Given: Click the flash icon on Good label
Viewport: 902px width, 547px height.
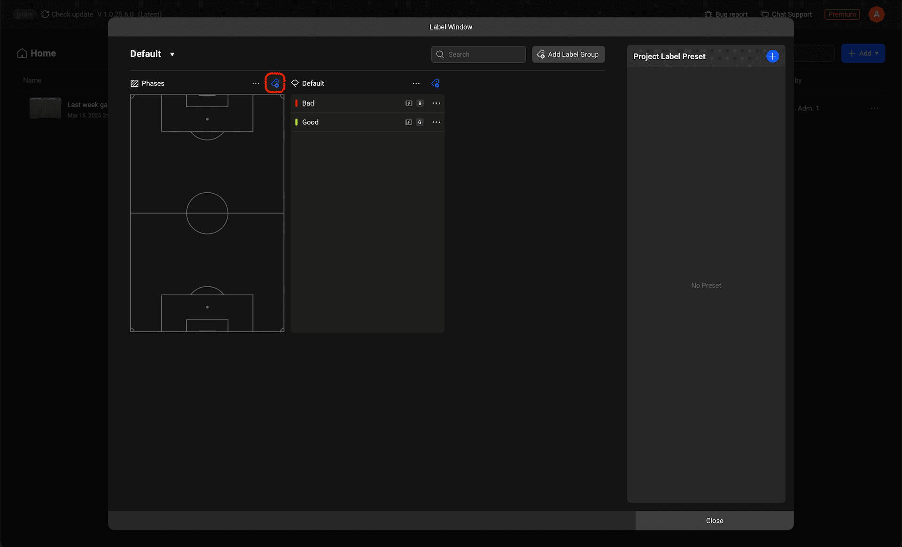Looking at the screenshot, I should click(x=409, y=122).
